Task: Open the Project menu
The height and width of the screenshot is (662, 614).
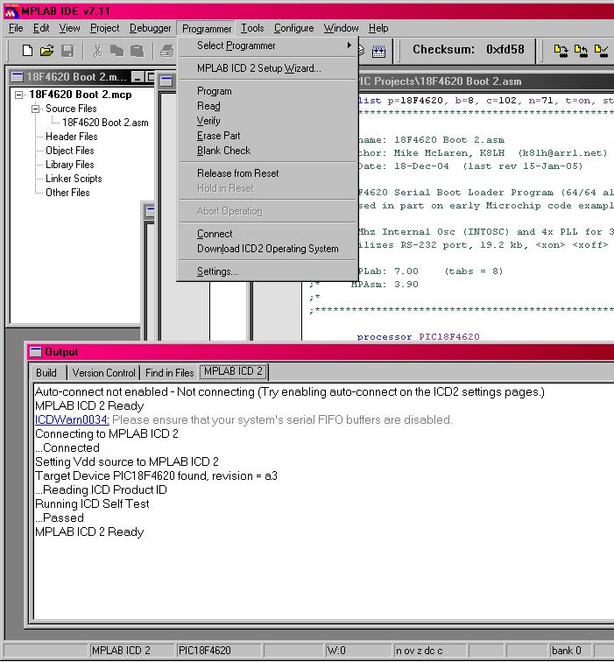Action: point(105,28)
